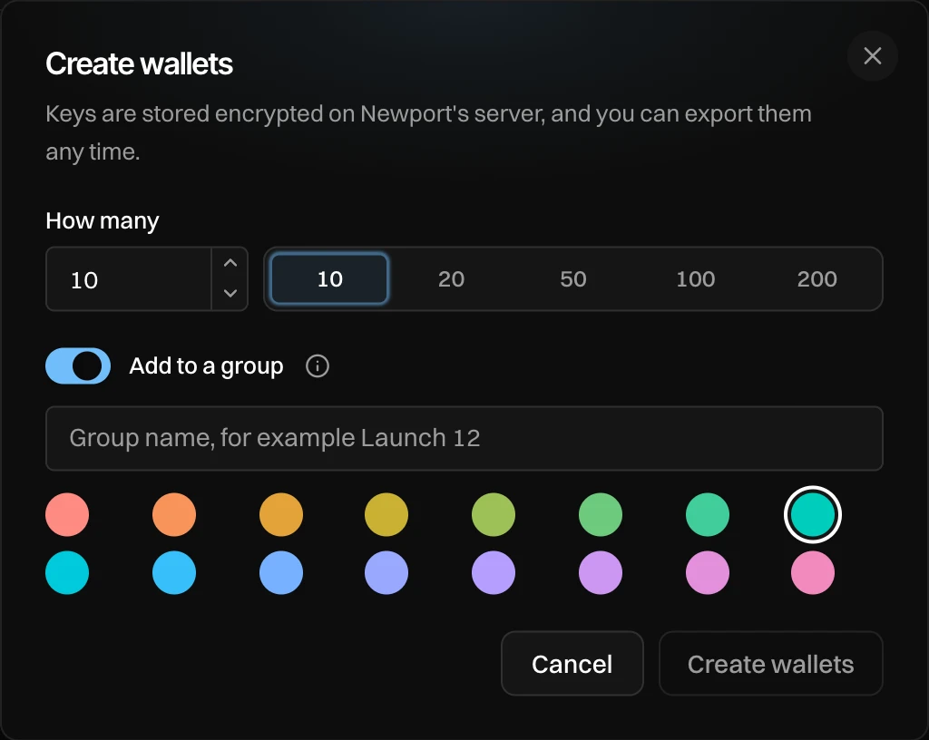Cancel wallet creation
Viewport: 929px width, 740px height.
(572, 663)
